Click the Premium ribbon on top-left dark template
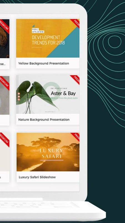 click(4, 26)
